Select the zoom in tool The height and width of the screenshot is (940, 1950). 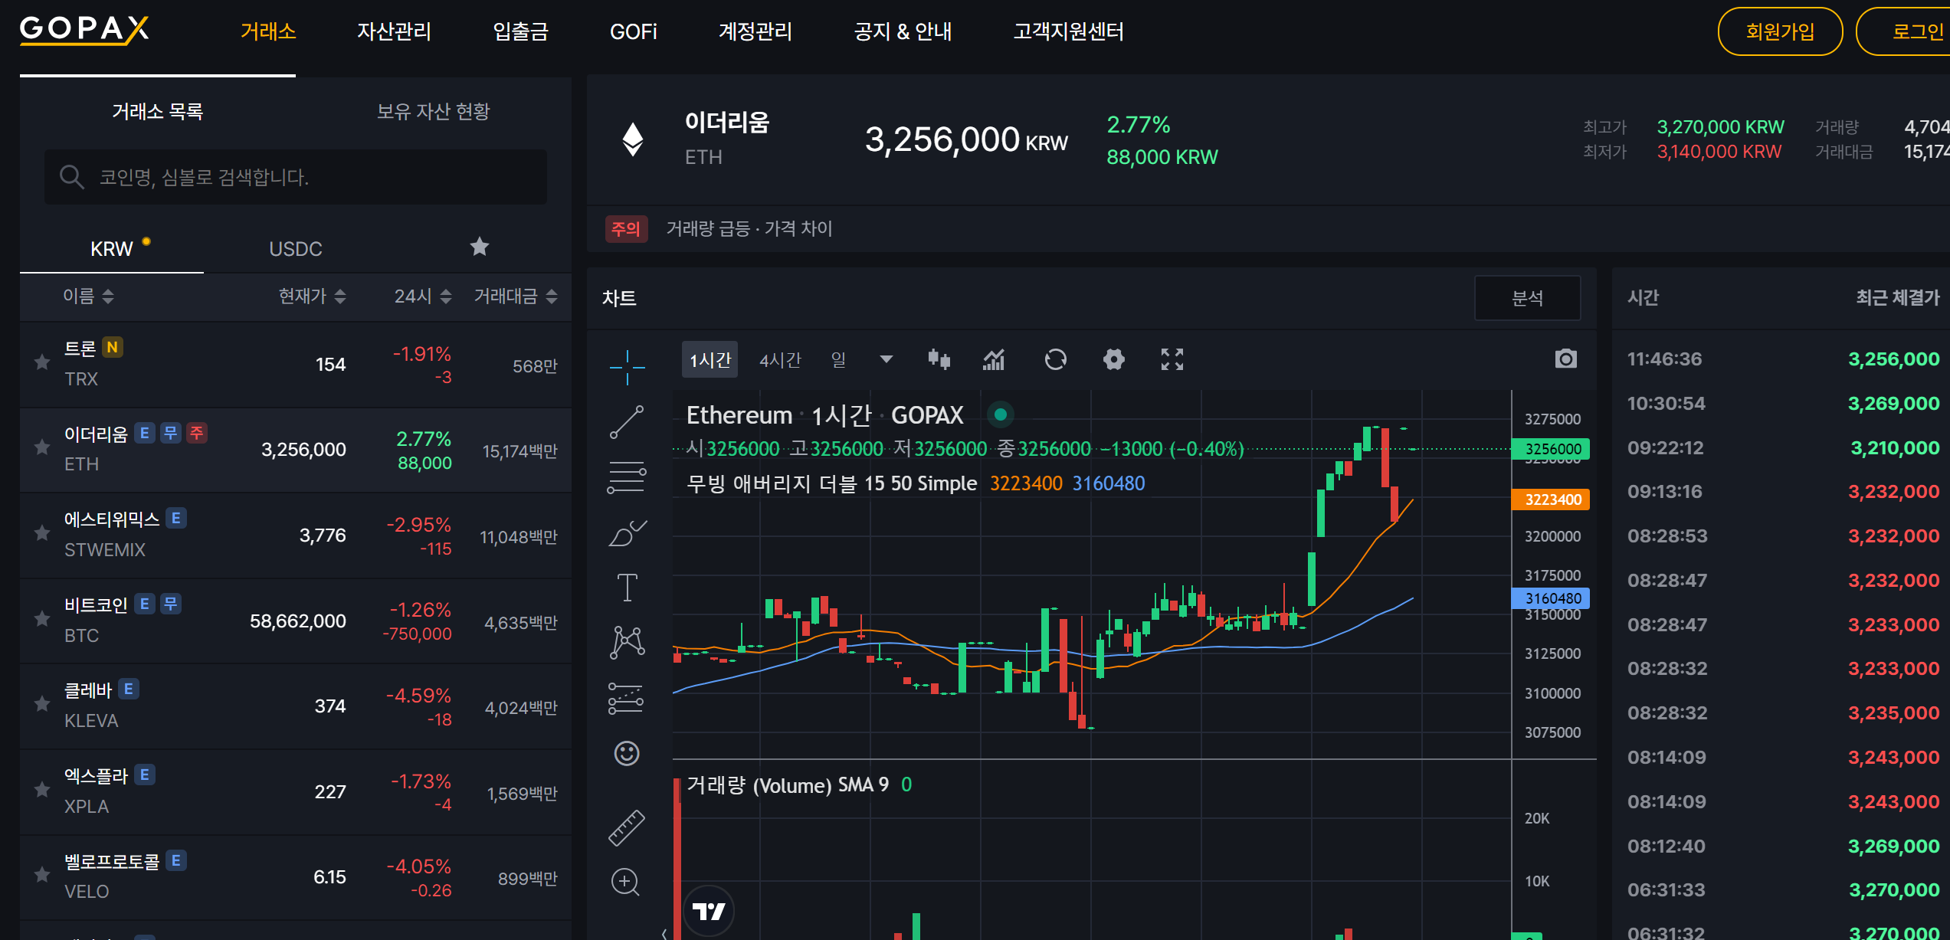tap(625, 882)
